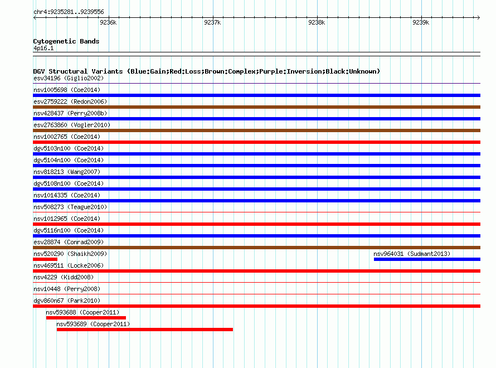496x368 pixels.
Task: Open the nsv520290 (Shaikh2009) label
Action: (x=70, y=254)
